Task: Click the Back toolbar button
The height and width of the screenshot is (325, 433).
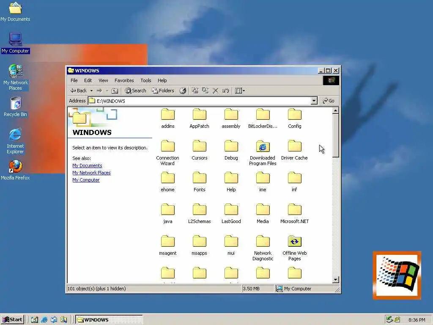Action: pos(78,91)
